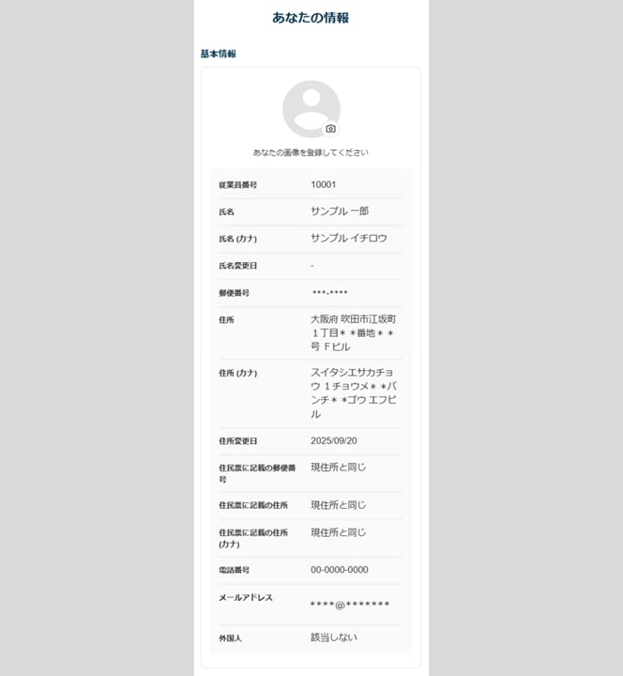Click the phone number 00-0000-0000
Viewport: 623px width, 676px height.
(x=340, y=570)
